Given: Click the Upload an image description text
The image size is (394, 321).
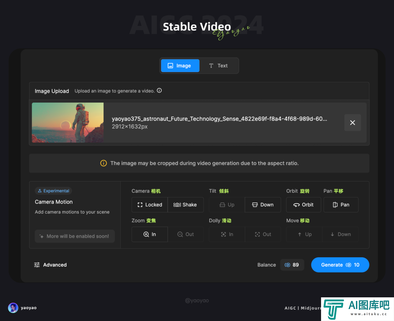Looking at the screenshot, I should (115, 91).
